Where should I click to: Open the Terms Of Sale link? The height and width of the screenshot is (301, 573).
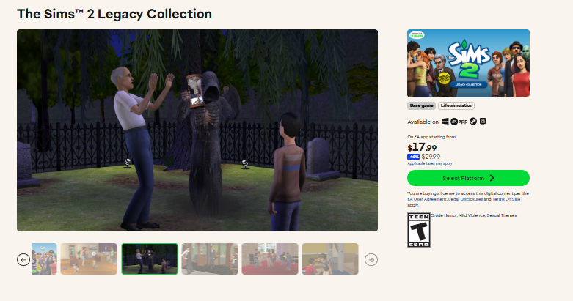click(506, 199)
